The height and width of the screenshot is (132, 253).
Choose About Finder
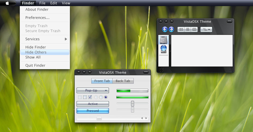tap(45, 10)
